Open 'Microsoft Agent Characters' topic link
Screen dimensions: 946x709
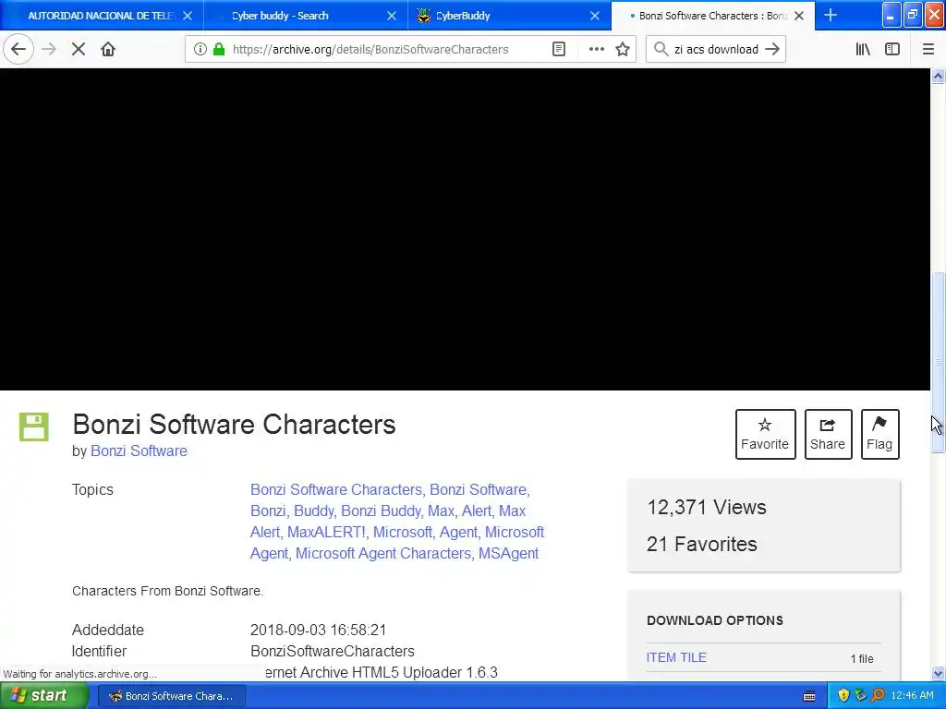tap(383, 554)
